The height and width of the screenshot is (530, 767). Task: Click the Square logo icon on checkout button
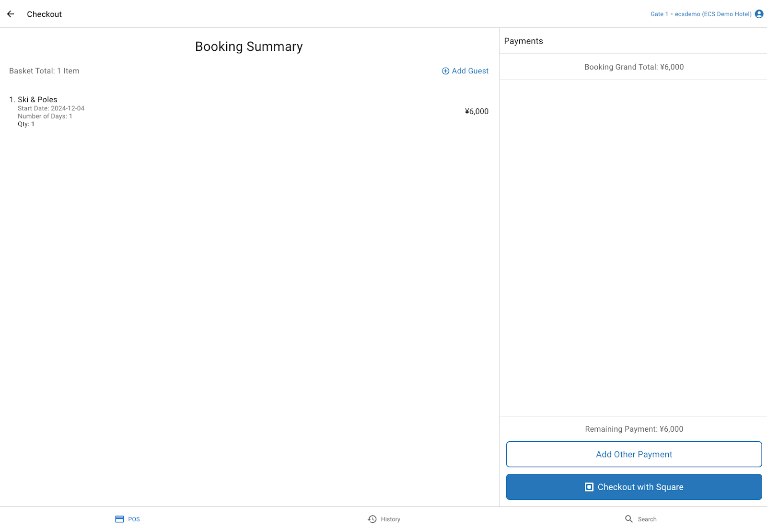tap(589, 487)
